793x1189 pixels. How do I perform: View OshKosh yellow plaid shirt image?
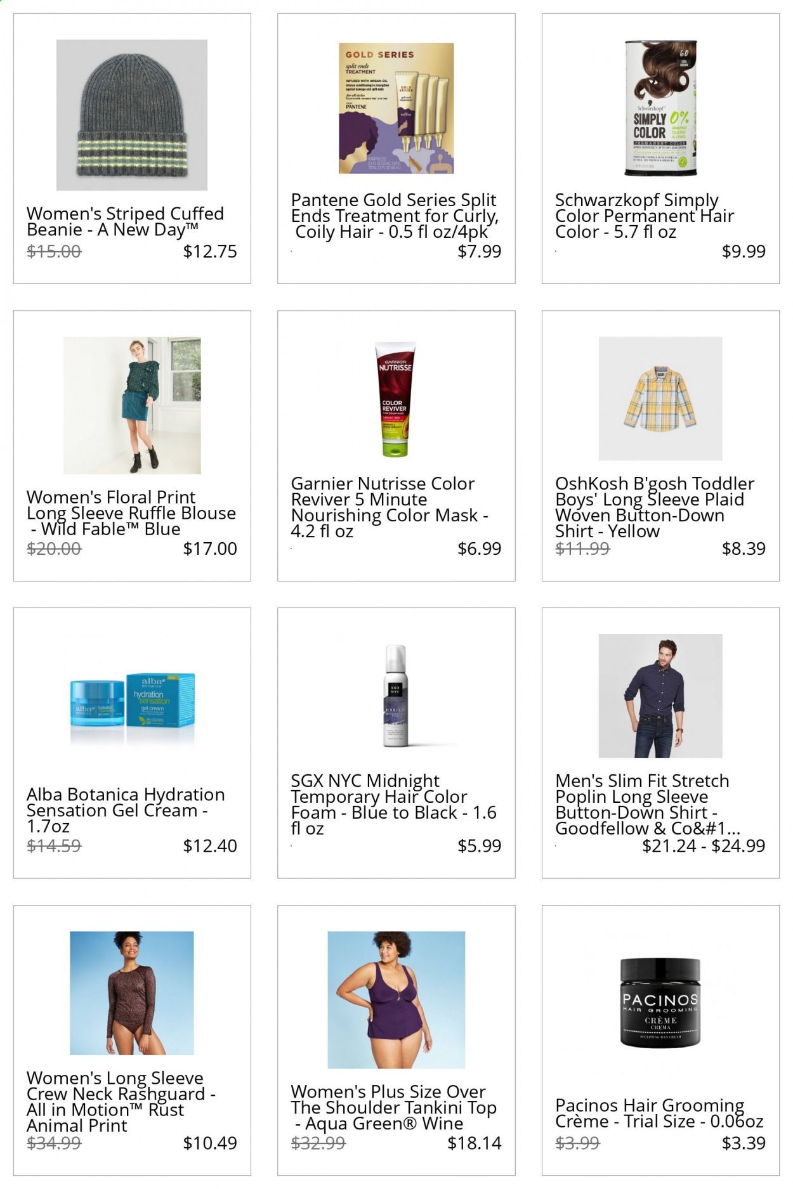point(660,398)
